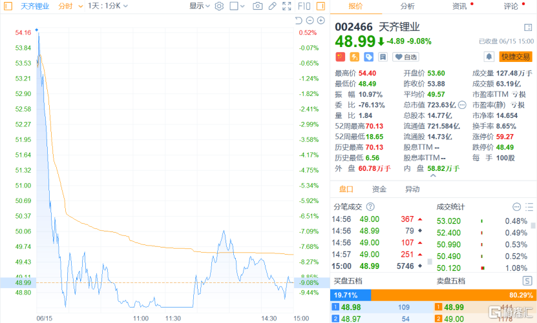Open the 分时 chart type dropdown
Viewport: 537px width, 323px height.
pyautogui.click(x=70, y=6)
